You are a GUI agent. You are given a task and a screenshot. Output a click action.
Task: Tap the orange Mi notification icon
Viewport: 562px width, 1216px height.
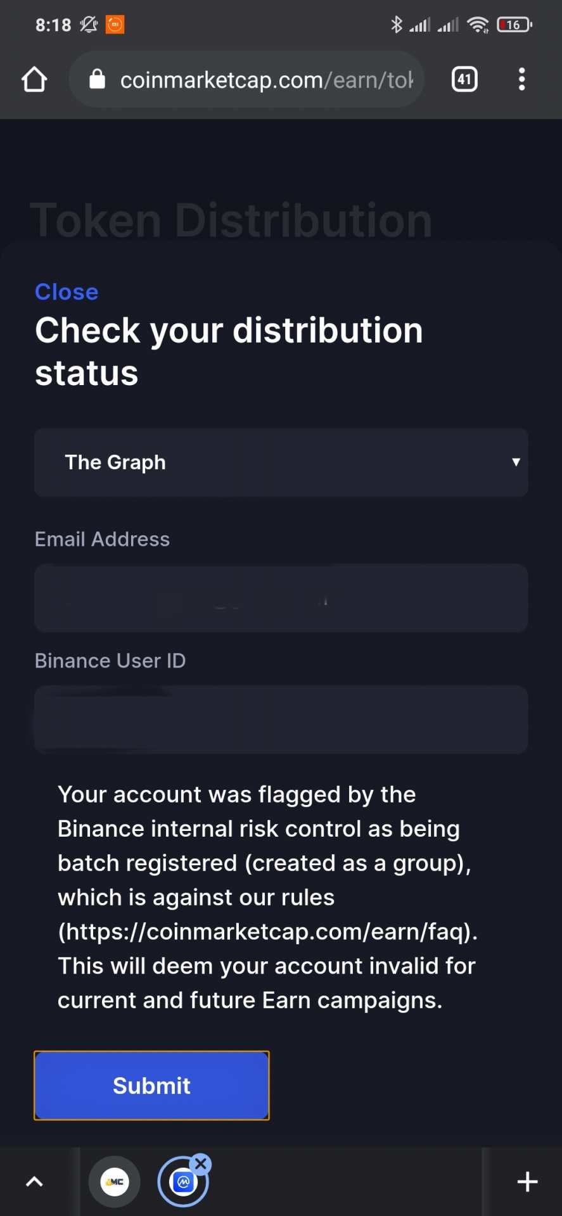coord(115,25)
